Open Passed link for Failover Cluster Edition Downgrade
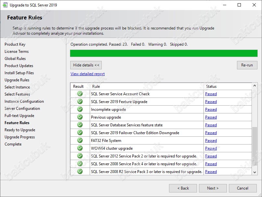The image size is (262, 197). pyautogui.click(x=211, y=133)
